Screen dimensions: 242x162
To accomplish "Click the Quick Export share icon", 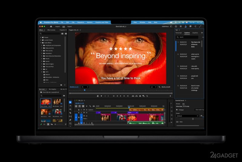I will click(x=176, y=26).
